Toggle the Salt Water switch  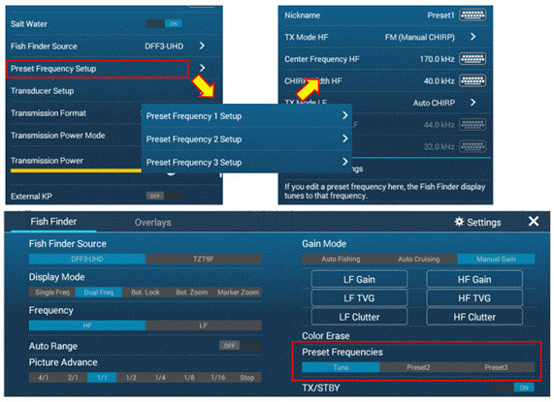click(x=164, y=23)
